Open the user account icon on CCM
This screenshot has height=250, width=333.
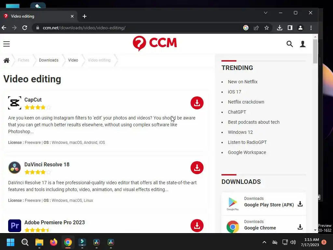[x=303, y=44]
